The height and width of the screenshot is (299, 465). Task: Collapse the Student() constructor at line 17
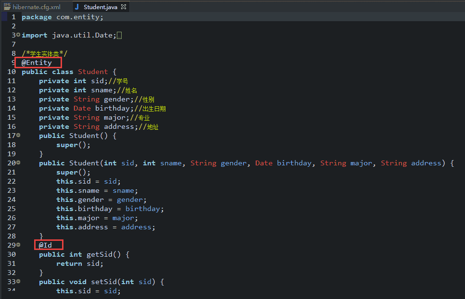(18, 135)
